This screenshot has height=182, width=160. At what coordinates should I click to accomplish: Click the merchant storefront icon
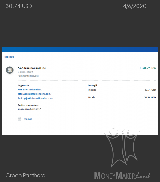tap(10, 70)
